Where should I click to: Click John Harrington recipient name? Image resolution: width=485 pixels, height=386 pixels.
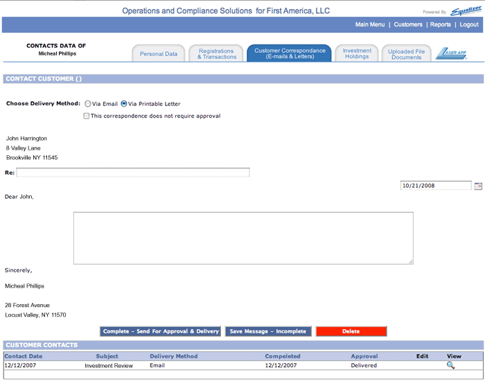point(26,139)
